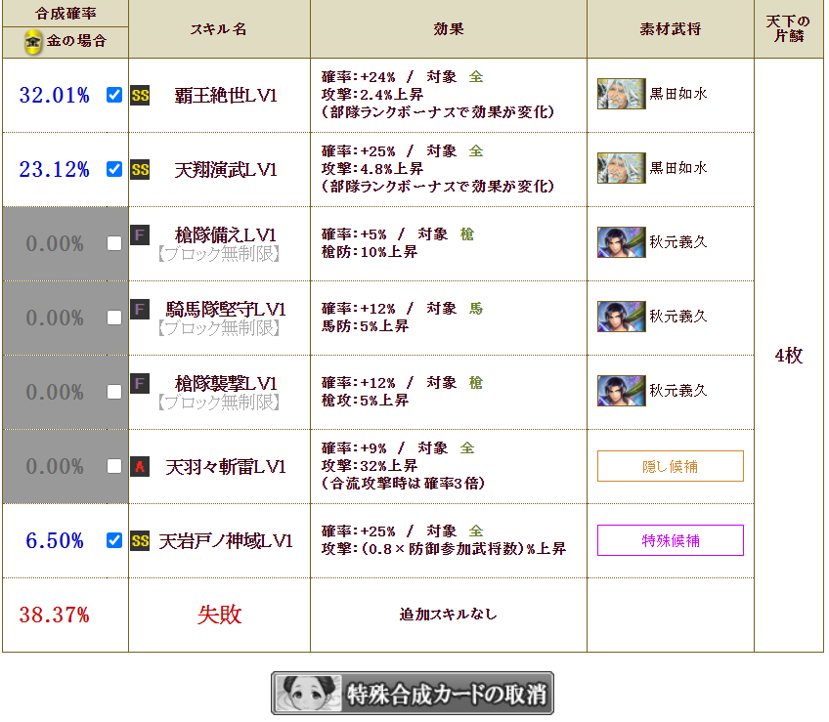829x722 pixels.
Task: Click F rank badge beside 騎馬隊堅守LV1
Action: point(140,309)
